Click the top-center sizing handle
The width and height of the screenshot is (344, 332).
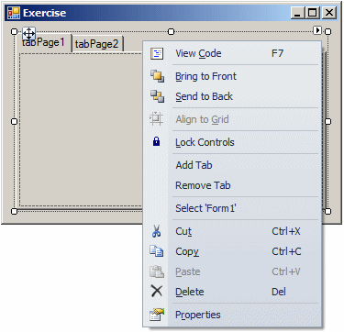pyautogui.click(x=172, y=31)
